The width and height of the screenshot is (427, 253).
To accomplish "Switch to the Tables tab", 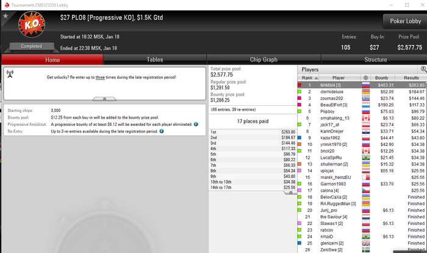I will coord(155,60).
